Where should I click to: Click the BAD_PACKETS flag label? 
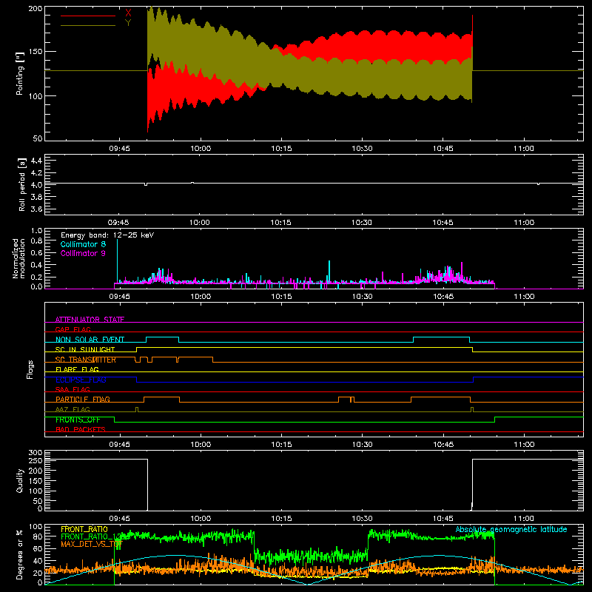81,429
